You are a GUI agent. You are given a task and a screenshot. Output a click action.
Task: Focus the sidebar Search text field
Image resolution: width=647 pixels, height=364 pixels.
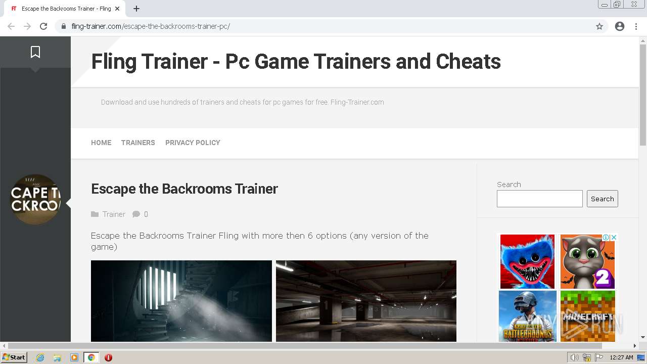click(540, 199)
